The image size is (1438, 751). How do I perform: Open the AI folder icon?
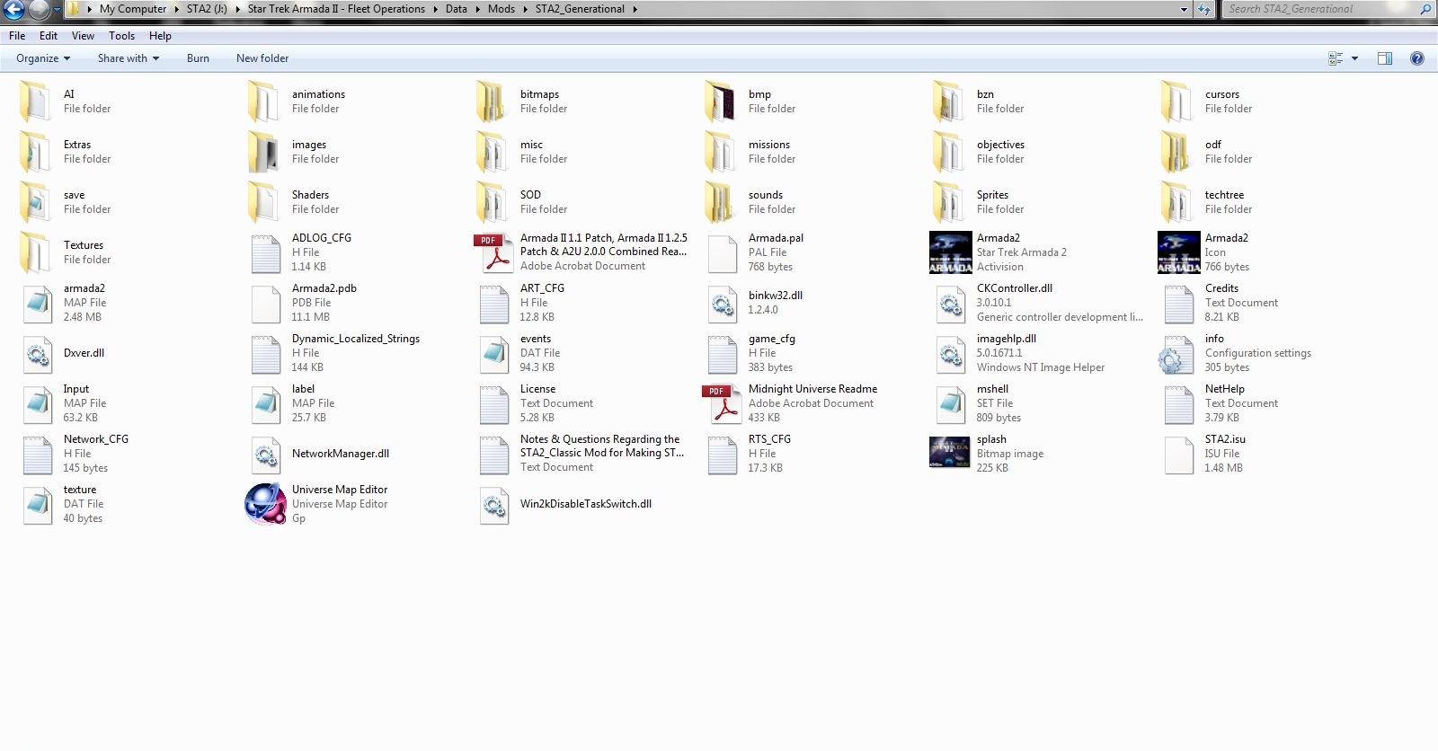pyautogui.click(x=37, y=102)
